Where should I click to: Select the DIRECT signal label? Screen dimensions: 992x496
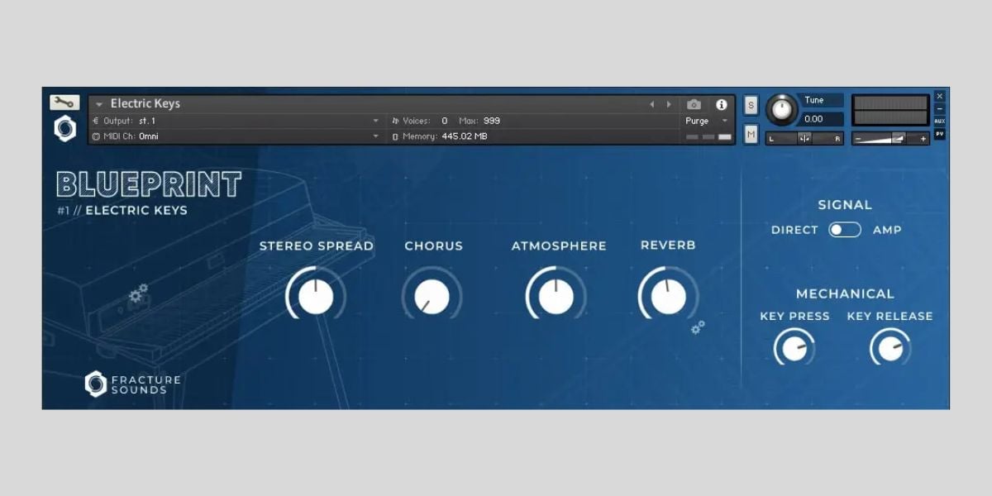tap(794, 230)
